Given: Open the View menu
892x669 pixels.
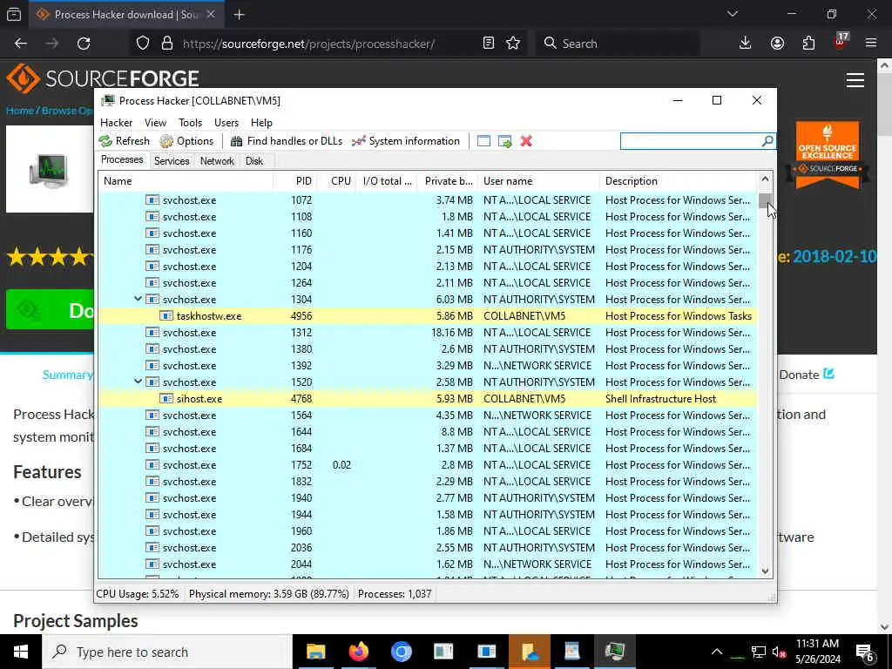Looking at the screenshot, I should pos(155,122).
